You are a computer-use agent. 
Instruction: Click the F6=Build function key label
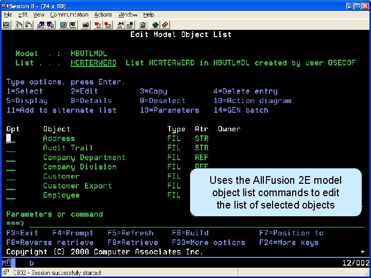coord(191,233)
